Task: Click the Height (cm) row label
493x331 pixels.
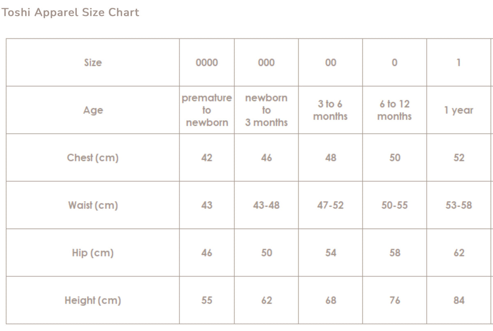Action: tap(93, 301)
